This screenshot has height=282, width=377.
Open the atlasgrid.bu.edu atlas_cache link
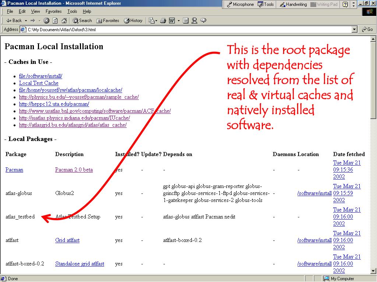pyautogui.click(x=73, y=125)
